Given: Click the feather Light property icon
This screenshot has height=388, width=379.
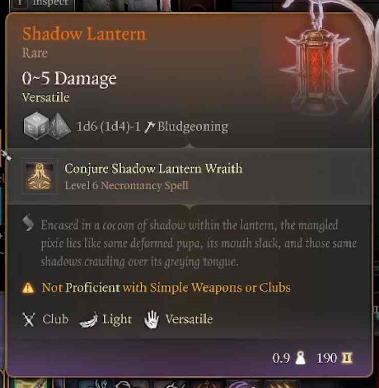Looking at the screenshot, I should [x=89, y=320].
